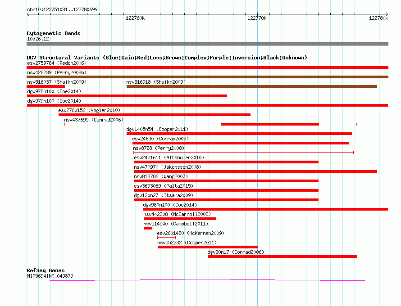This screenshot has height=306, width=401.
Task: Click the esv2759784 (Redon2006) label
Action: pos(57,63)
